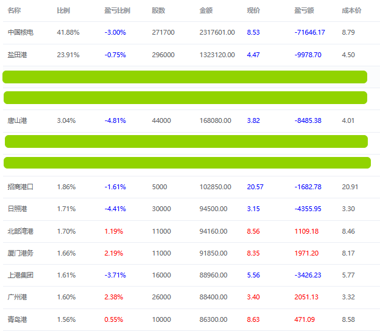
Task: Click the -0.75% loss ratio value
Action: (115, 55)
